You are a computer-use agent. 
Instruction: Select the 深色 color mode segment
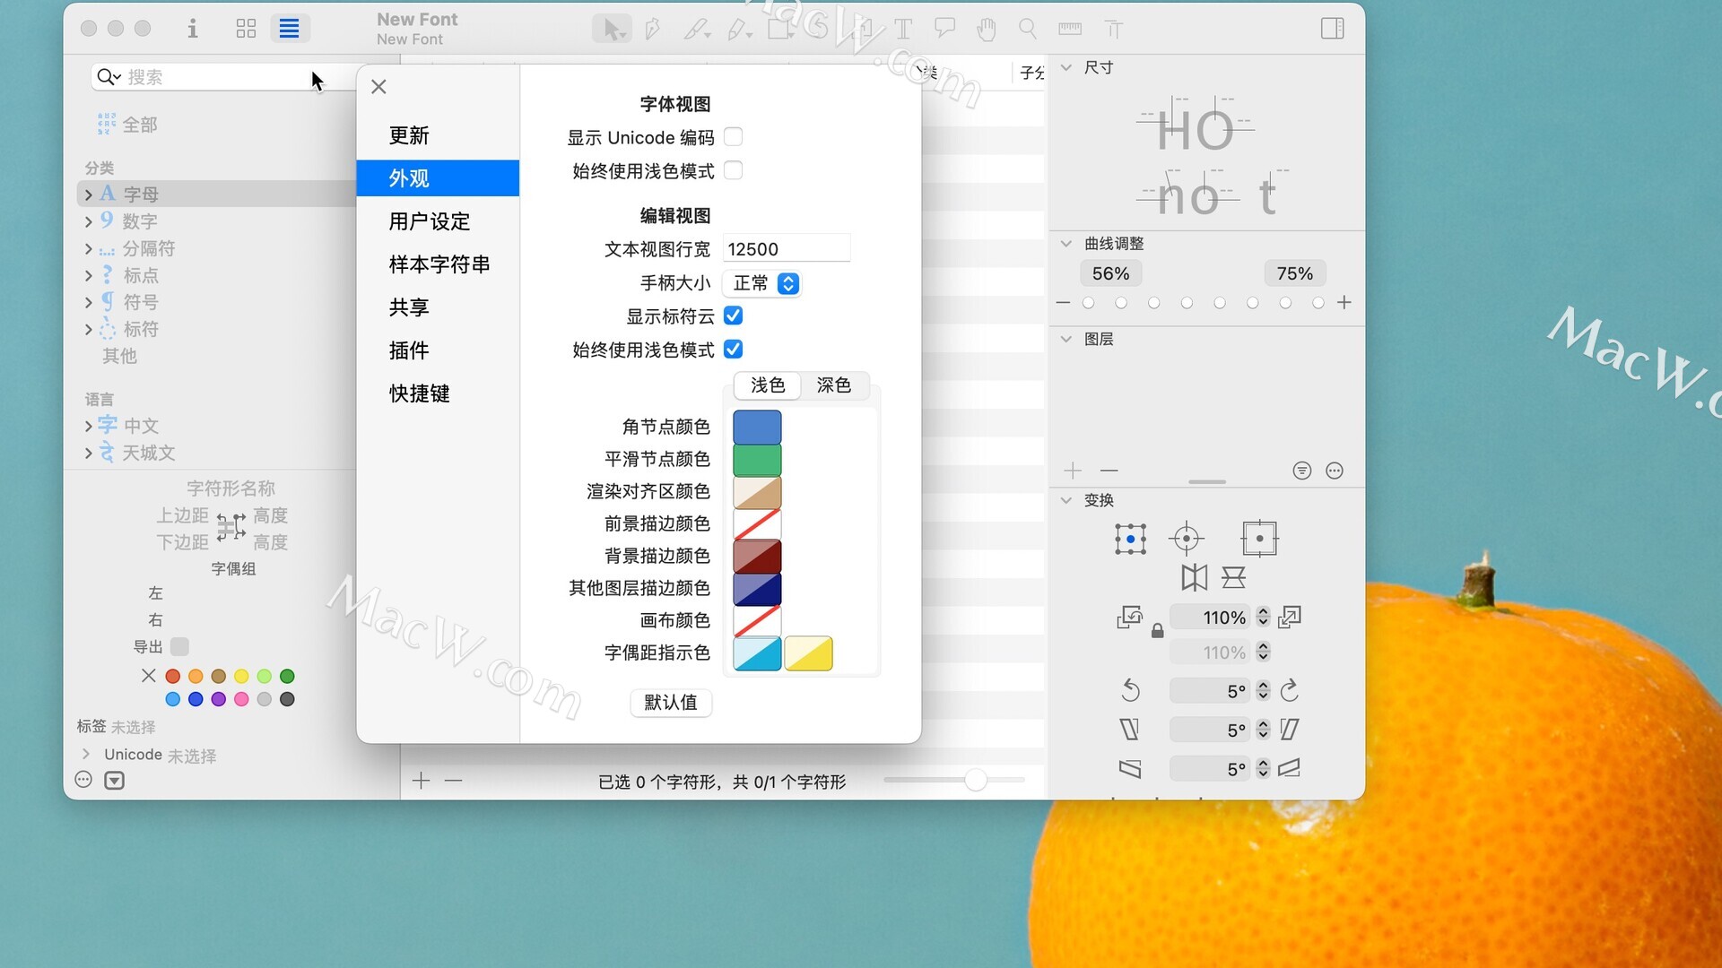(x=834, y=385)
